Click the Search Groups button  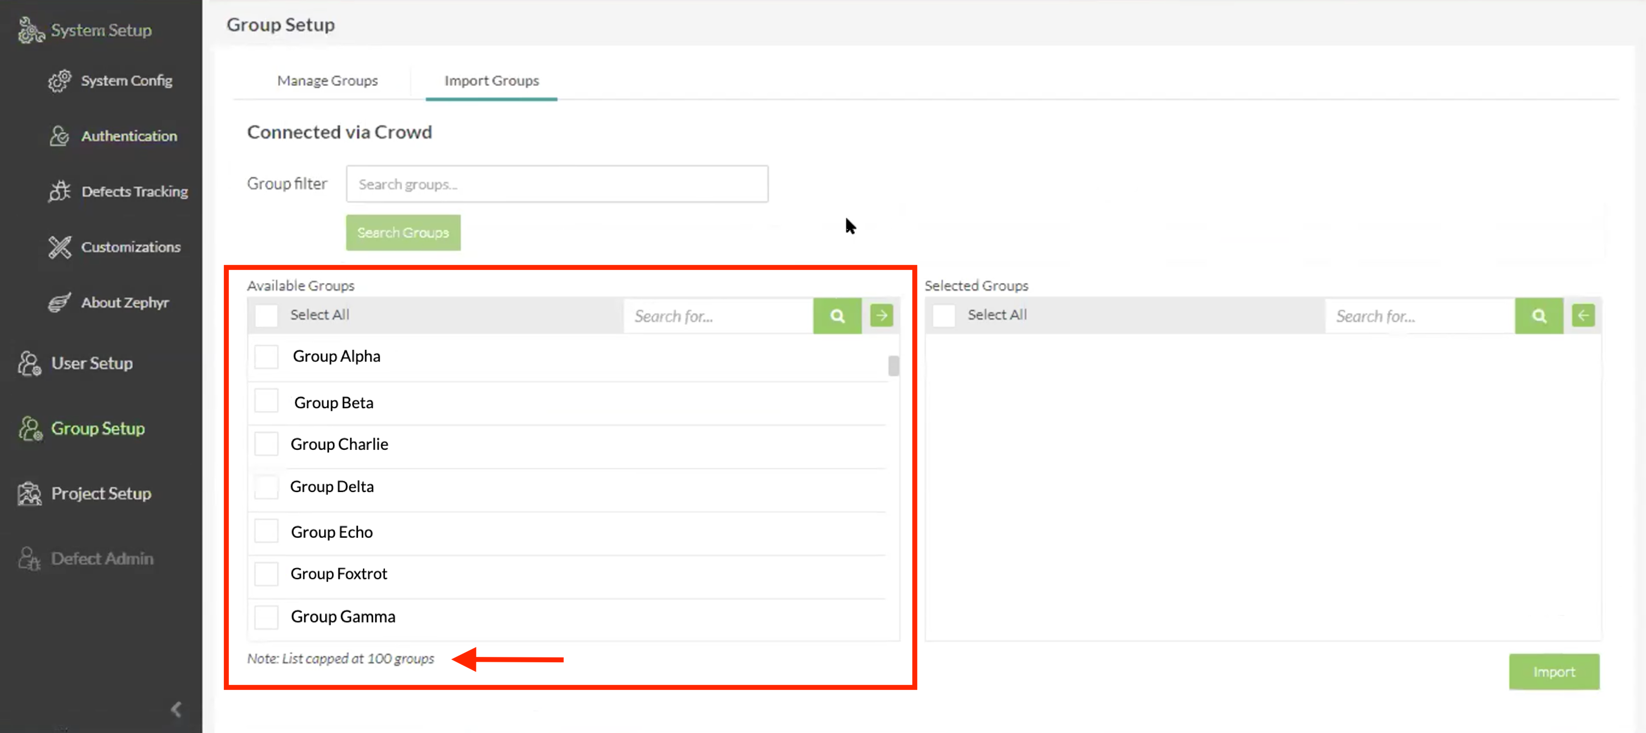[x=403, y=233]
